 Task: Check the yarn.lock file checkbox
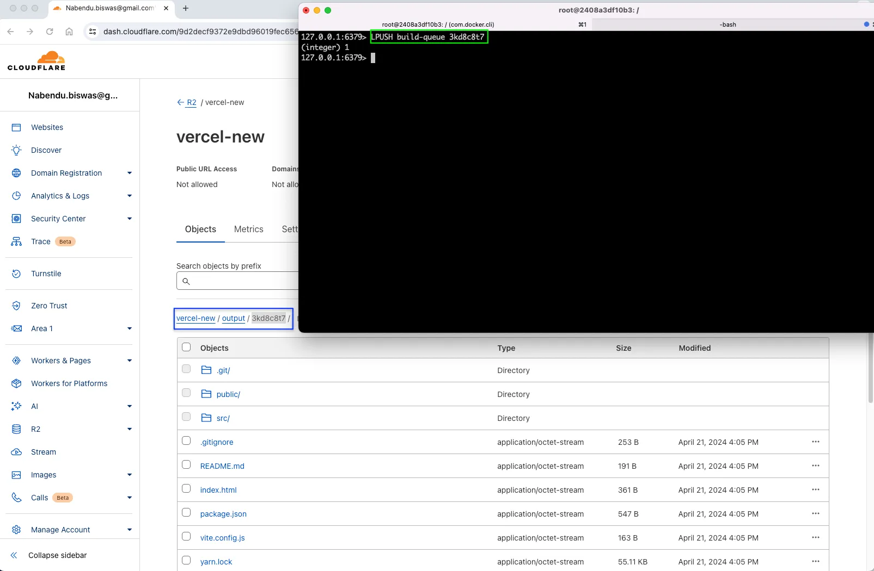[186, 560]
